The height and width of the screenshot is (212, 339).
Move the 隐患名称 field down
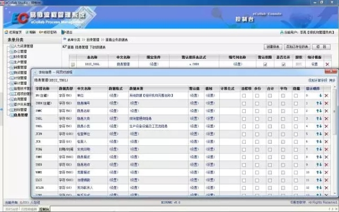pyautogui.click(x=320, y=111)
